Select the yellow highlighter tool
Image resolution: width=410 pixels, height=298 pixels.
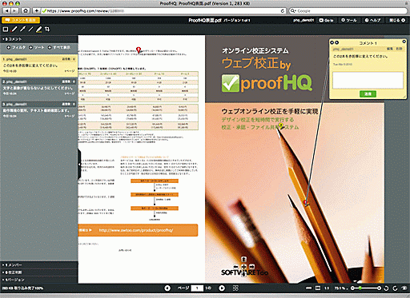pyautogui.click(x=39, y=30)
